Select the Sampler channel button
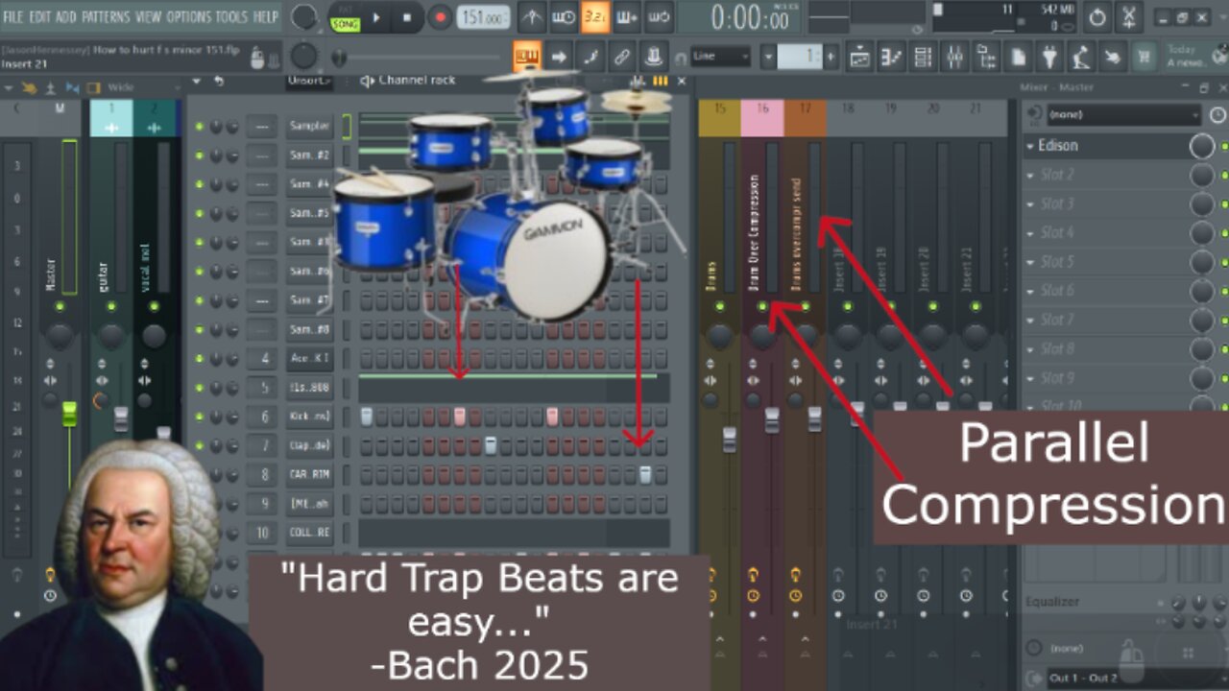Viewport: 1229px width, 691px height. pyautogui.click(x=309, y=126)
